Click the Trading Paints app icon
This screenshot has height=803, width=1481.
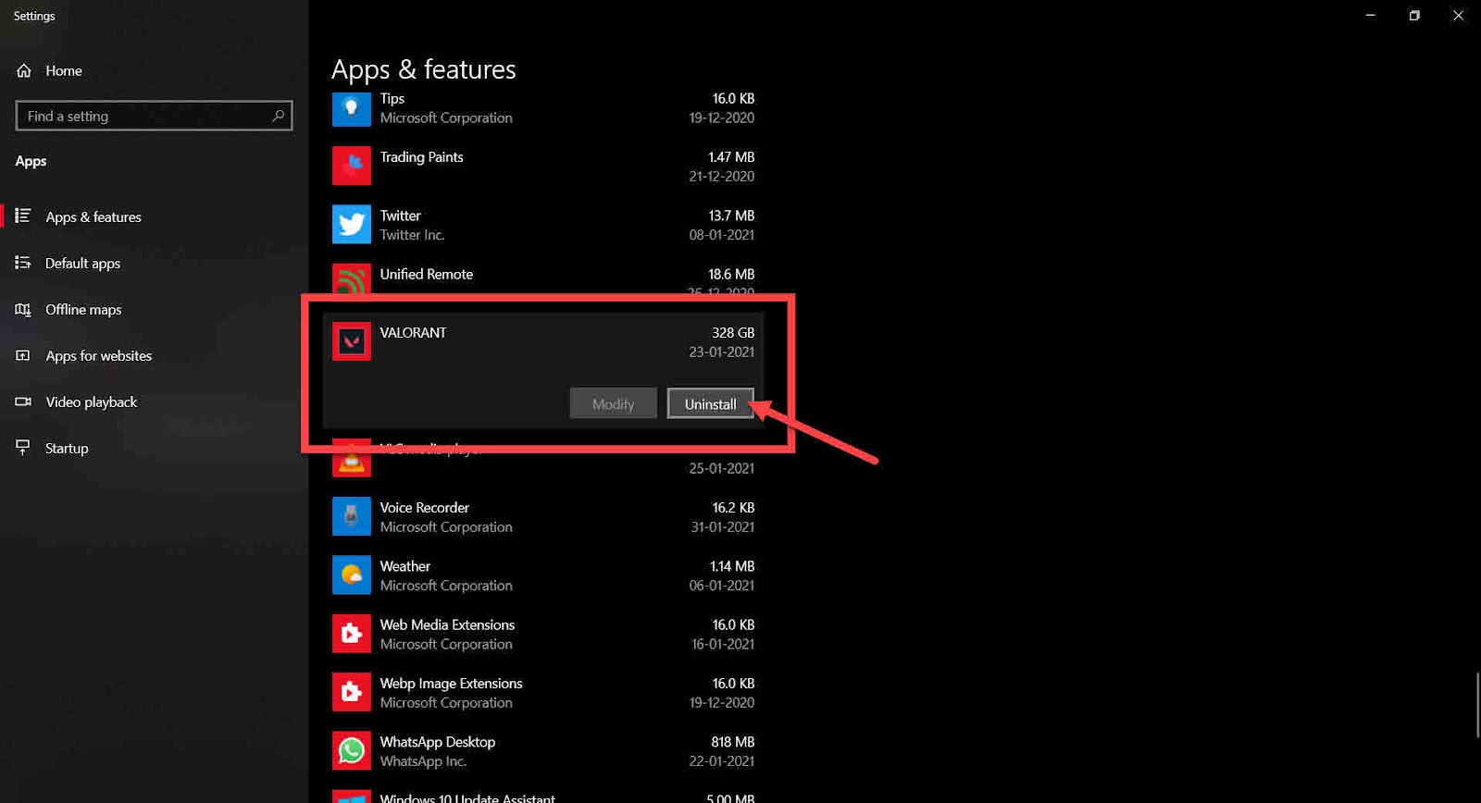coord(352,166)
